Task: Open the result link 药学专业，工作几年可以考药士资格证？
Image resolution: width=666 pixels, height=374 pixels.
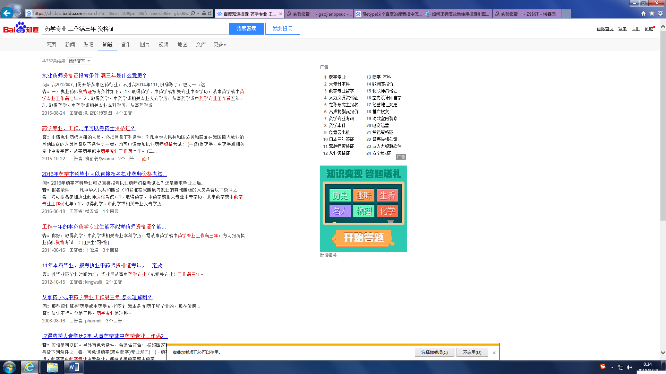Action: click(88, 128)
